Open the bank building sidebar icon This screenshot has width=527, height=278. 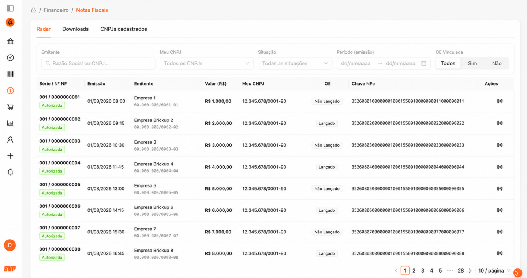coord(10,41)
